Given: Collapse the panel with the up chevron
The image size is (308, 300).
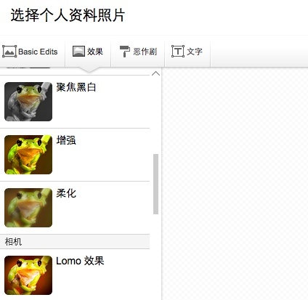Looking at the screenshot, I should point(155,73).
